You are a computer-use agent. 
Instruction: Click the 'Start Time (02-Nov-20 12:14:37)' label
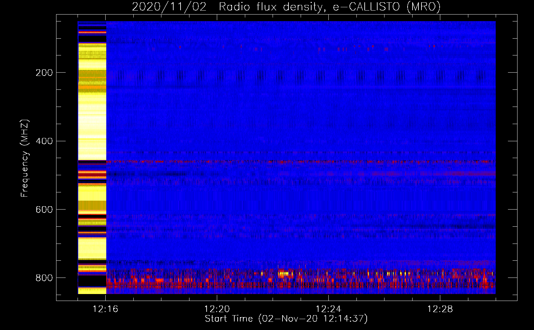click(286, 319)
